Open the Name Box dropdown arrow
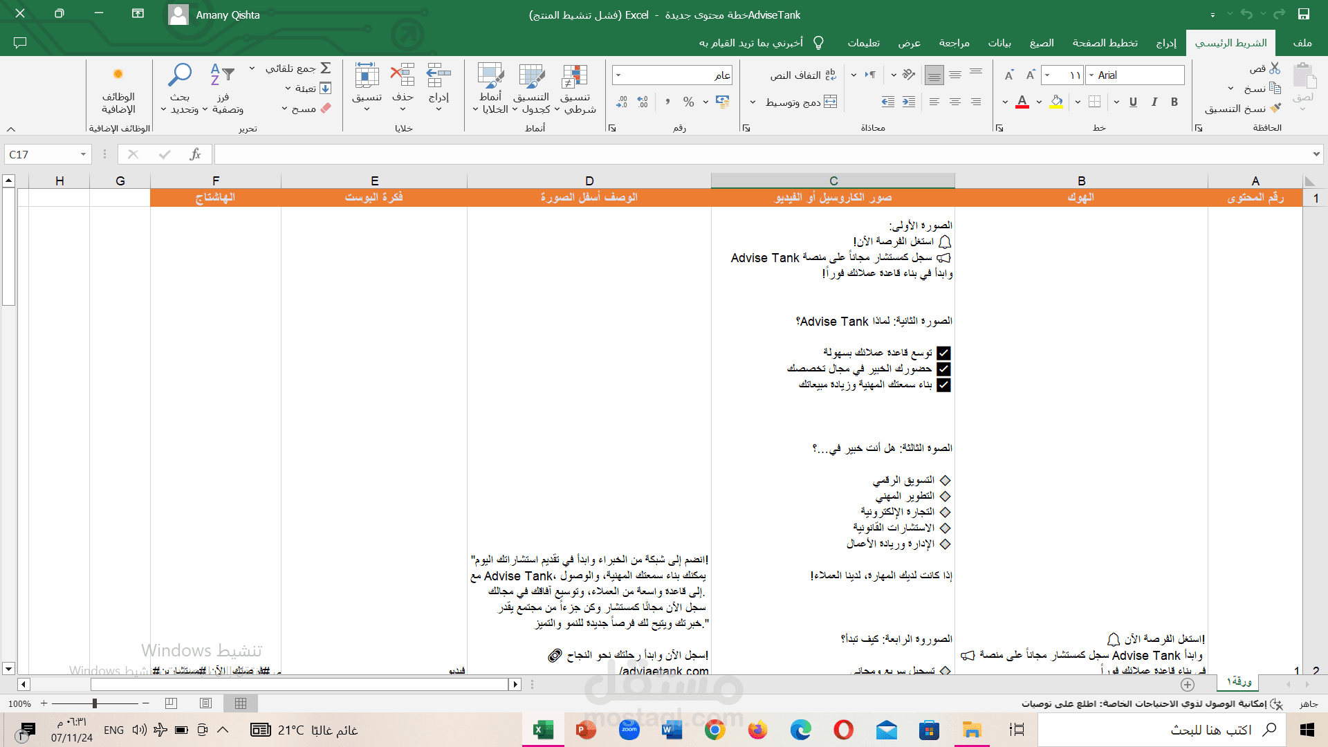 point(83,154)
